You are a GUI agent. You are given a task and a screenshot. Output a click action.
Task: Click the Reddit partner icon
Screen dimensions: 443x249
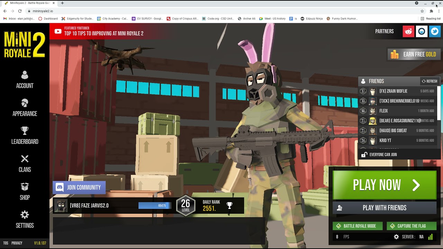[x=408, y=31]
